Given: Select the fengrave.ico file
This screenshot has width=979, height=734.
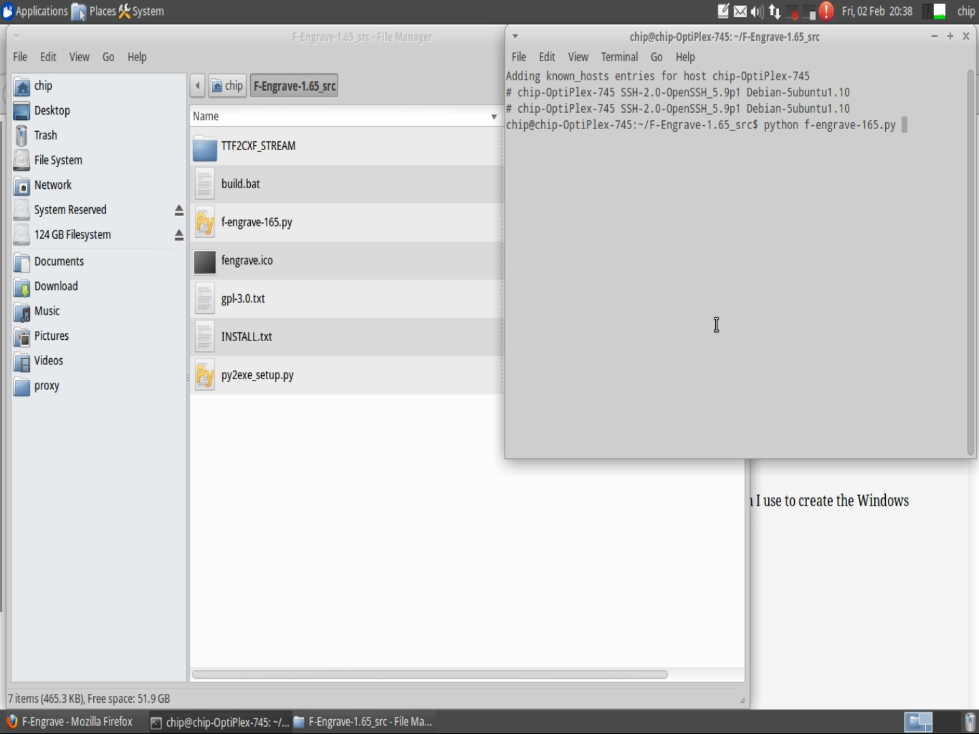Looking at the screenshot, I should click(x=247, y=260).
